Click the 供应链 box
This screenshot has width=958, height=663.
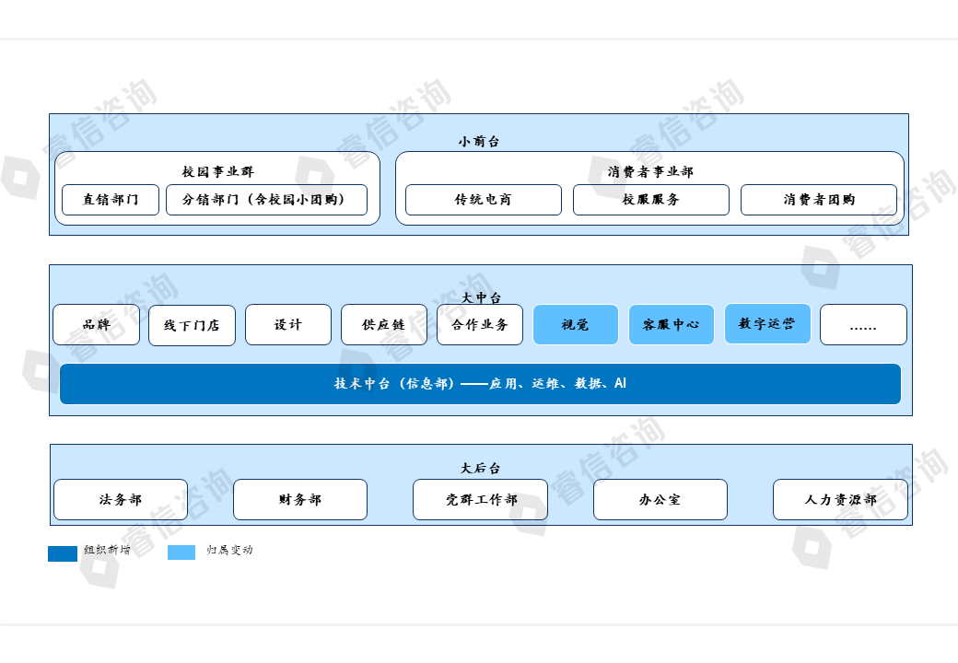click(383, 325)
